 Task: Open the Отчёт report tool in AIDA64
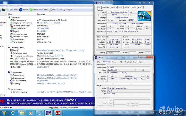[x=13, y=10]
